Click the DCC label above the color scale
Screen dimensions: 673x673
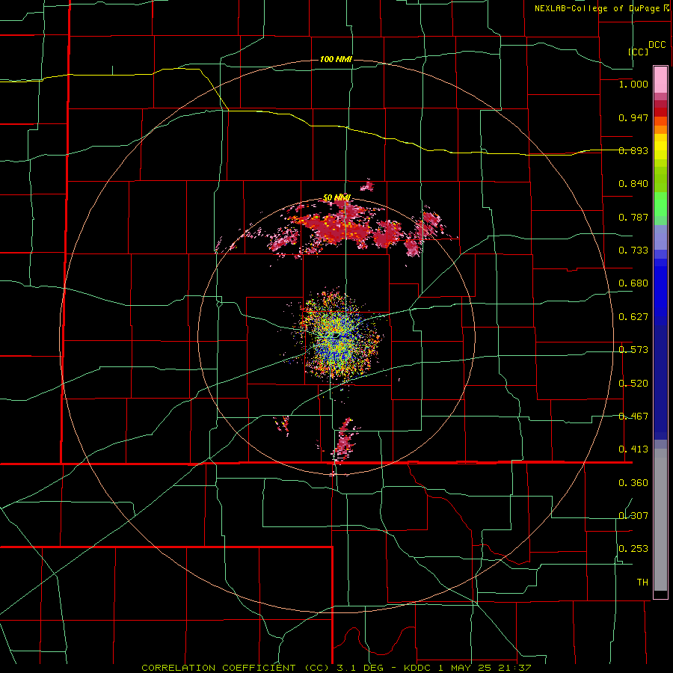point(657,45)
